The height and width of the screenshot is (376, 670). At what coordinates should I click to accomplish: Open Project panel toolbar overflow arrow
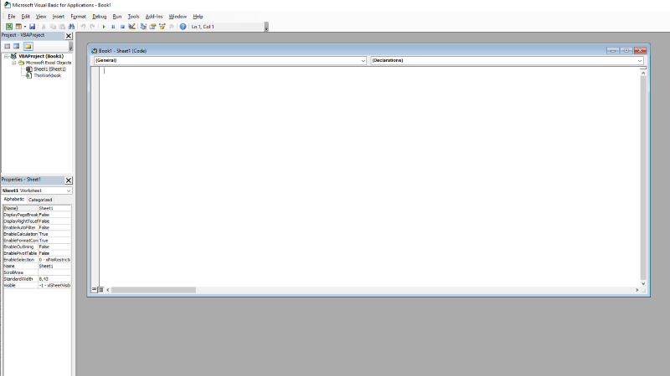(70, 47)
